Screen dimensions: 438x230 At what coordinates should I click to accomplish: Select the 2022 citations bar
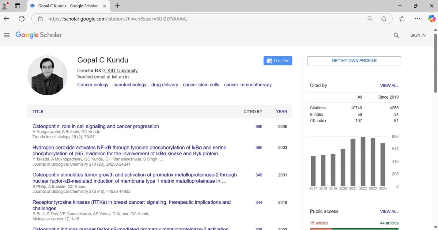pos(363,161)
